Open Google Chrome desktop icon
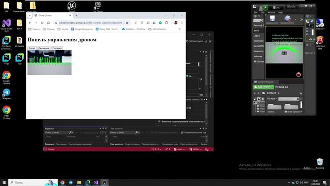330x186 pixels. coord(7,78)
